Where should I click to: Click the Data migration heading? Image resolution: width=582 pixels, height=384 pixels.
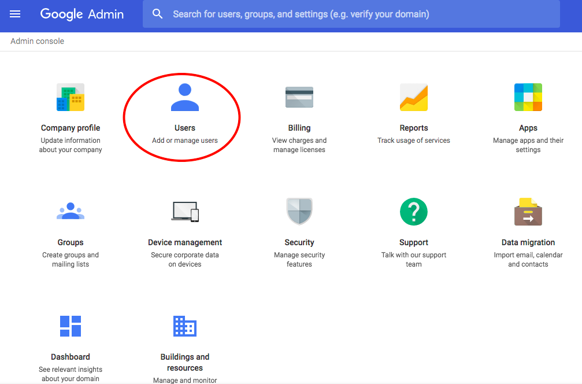point(528,242)
